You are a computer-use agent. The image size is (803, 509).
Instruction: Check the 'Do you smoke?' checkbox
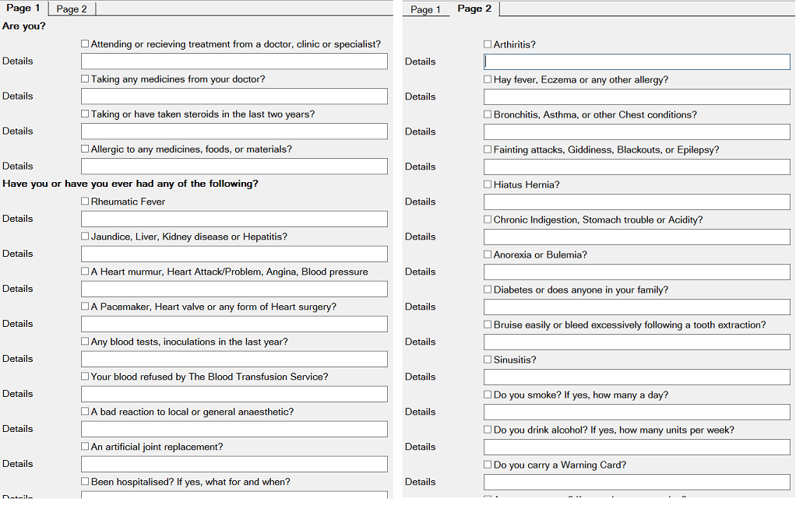point(488,394)
